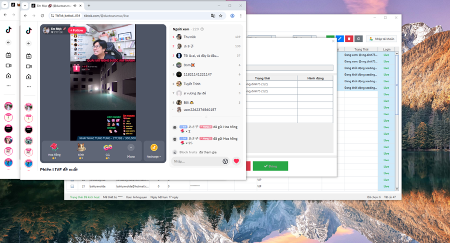Click the Nhập... chat input field
The width and height of the screenshot is (450, 243).
click(197, 161)
